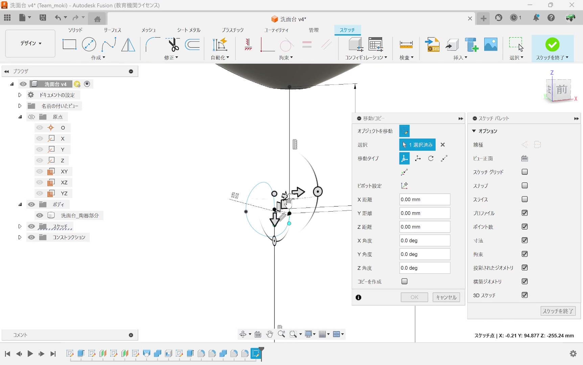Collapse the 原点 origin folder
Viewport: 583px width, 365px height.
point(20,117)
